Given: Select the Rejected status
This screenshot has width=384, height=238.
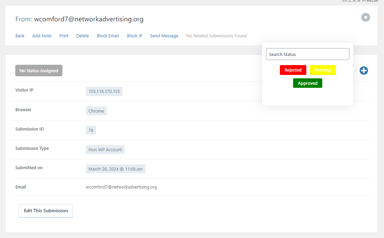Looking at the screenshot, I should tap(293, 70).
